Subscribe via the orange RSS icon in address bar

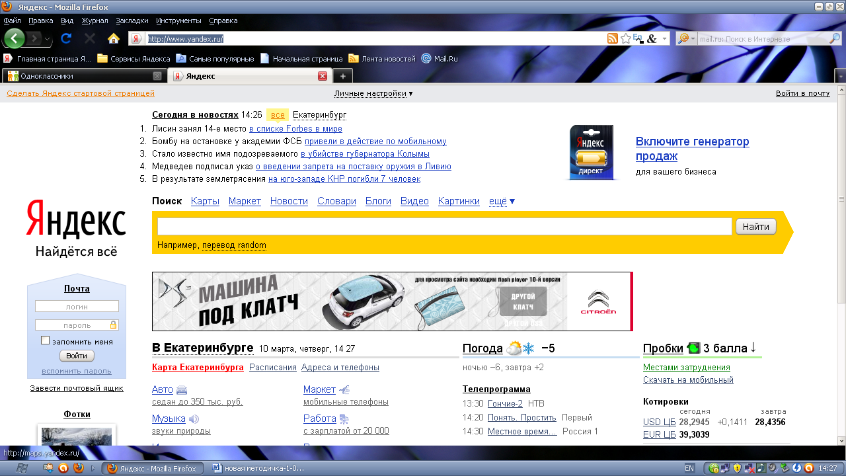(613, 39)
